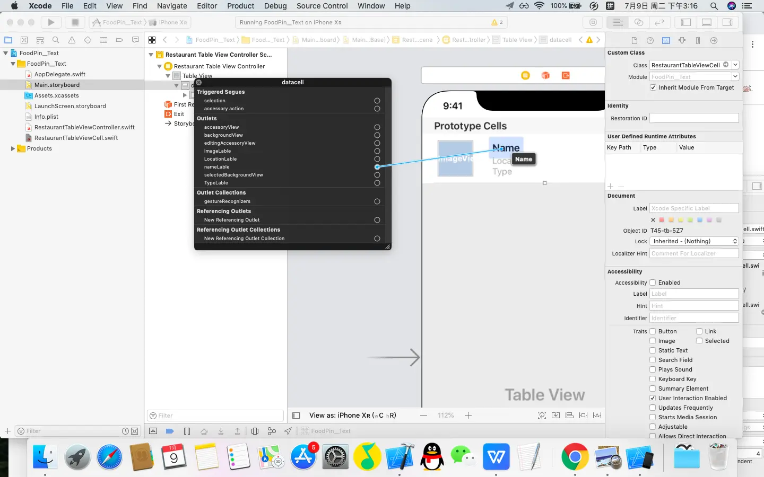The width and height of the screenshot is (764, 477).
Task: Show the Assistant editor
Action: (639, 22)
